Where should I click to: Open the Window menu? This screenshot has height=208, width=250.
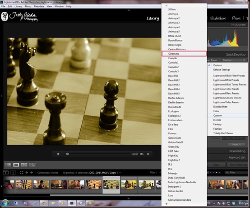coord(59,6)
